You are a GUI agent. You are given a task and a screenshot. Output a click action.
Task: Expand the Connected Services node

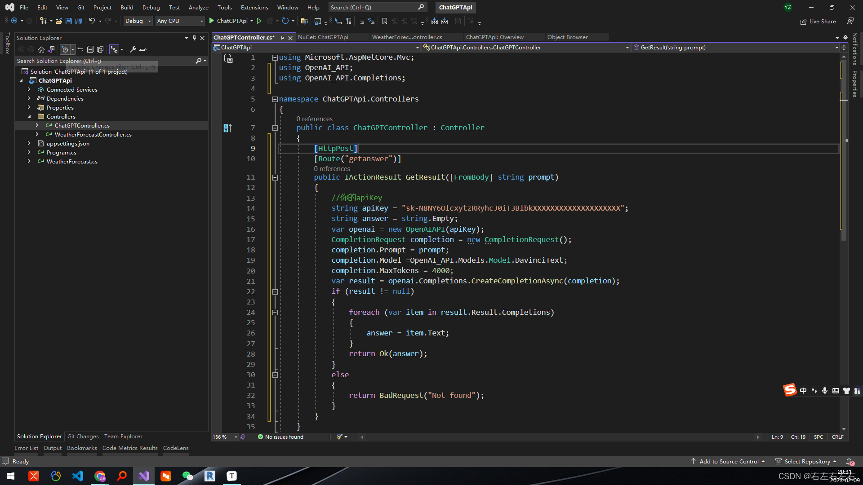pos(29,90)
